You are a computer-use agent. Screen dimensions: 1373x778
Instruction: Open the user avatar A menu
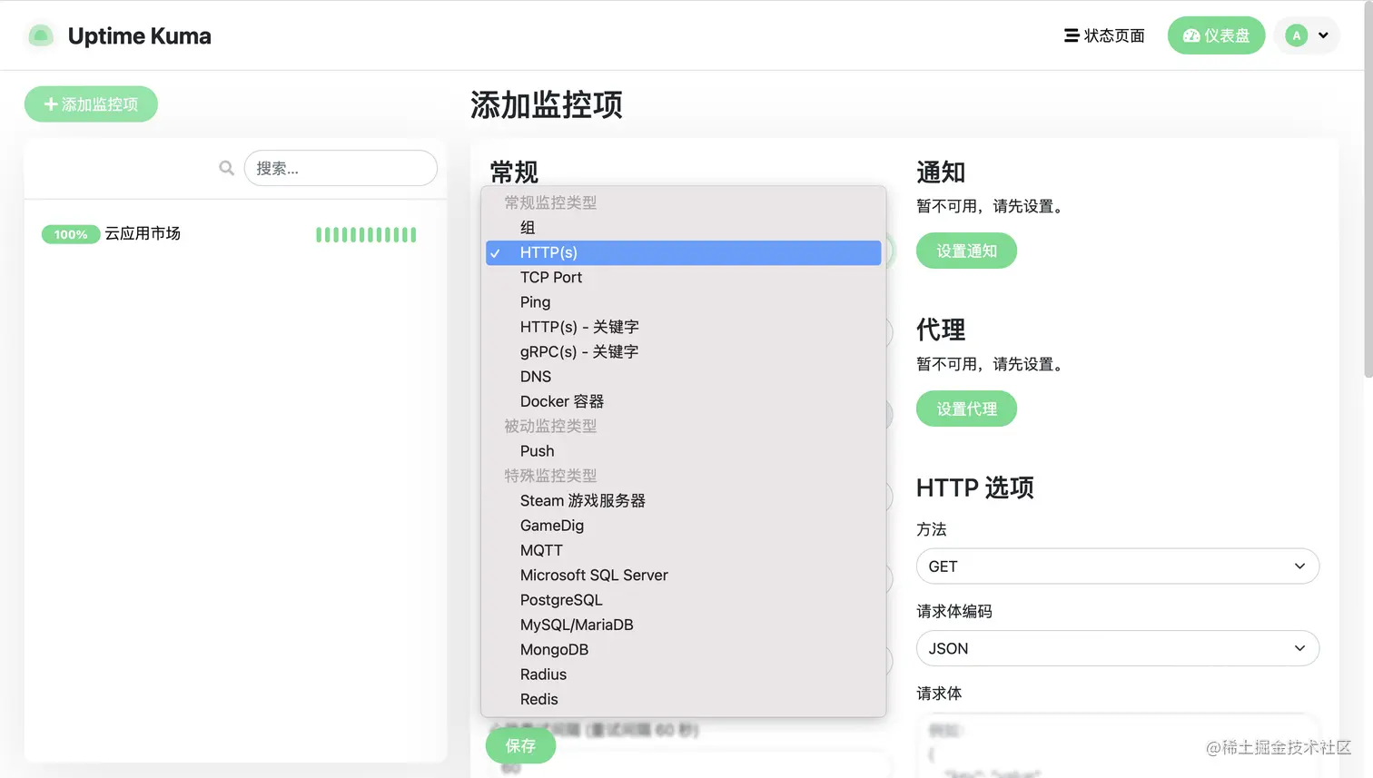coord(1297,35)
